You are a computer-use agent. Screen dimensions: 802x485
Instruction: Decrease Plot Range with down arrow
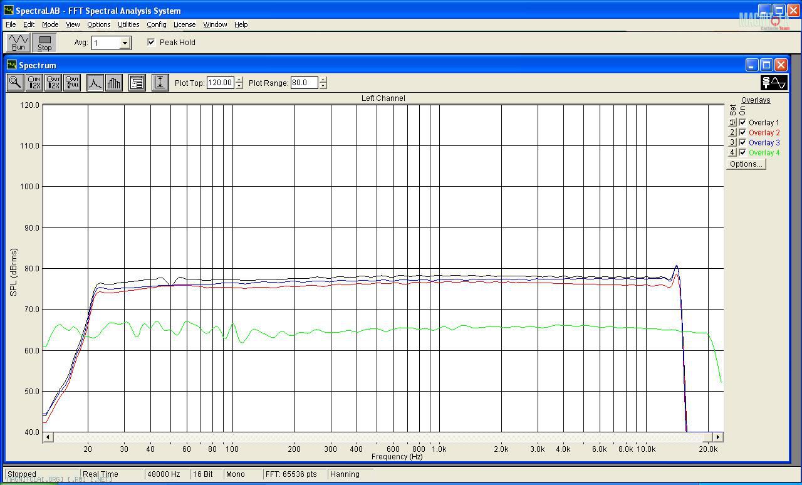pyautogui.click(x=323, y=86)
